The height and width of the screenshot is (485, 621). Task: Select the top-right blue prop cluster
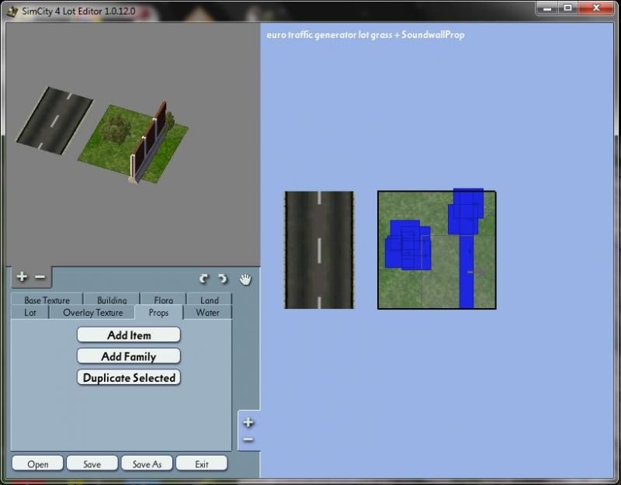pos(466,211)
